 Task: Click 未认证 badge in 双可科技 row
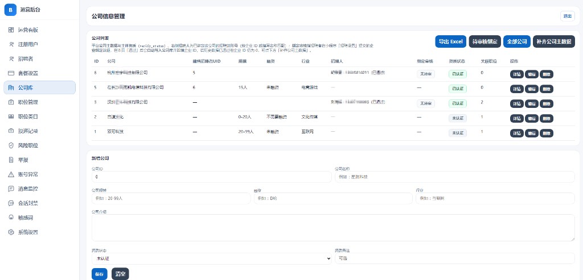(457, 133)
